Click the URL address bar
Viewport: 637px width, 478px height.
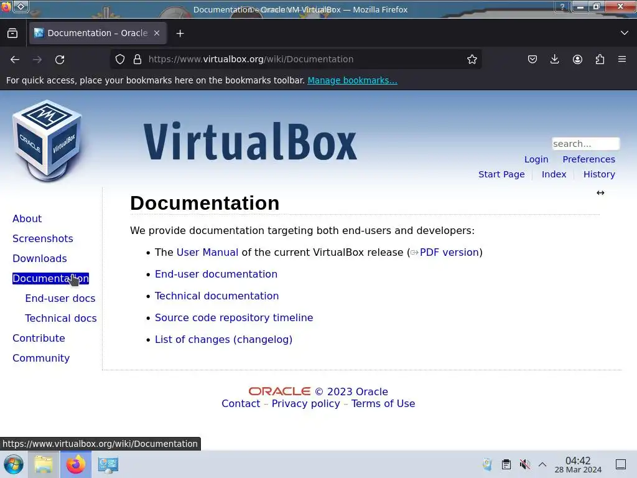pos(295,59)
